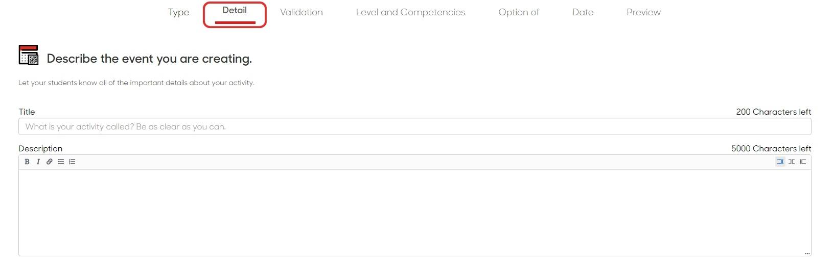Insert a hyperlink using the link icon
This screenshot has width=833, height=266.
tap(49, 162)
